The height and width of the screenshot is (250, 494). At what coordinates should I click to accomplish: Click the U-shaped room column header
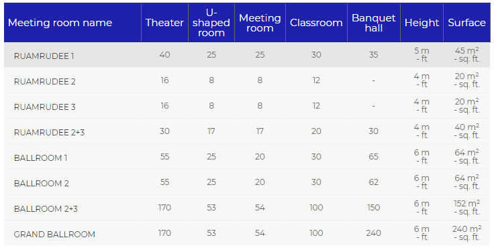tap(211, 23)
